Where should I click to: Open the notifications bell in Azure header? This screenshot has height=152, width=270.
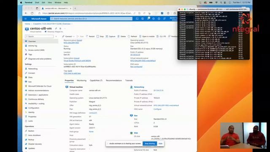[148, 19]
